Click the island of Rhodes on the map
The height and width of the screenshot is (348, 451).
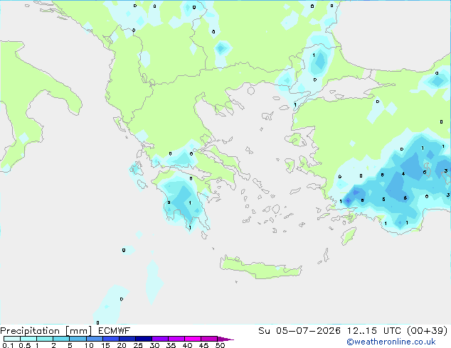349,236
